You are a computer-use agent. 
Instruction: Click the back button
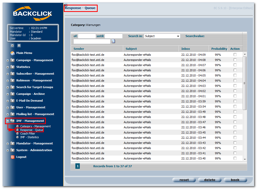point(235,180)
